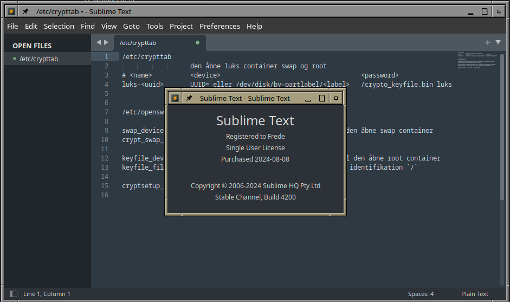
Task: Open a new tab with the plus icon
Action: (487, 42)
